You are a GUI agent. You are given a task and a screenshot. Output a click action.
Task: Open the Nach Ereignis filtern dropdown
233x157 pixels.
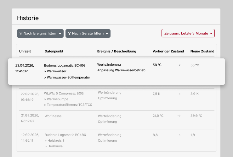pos(40,33)
